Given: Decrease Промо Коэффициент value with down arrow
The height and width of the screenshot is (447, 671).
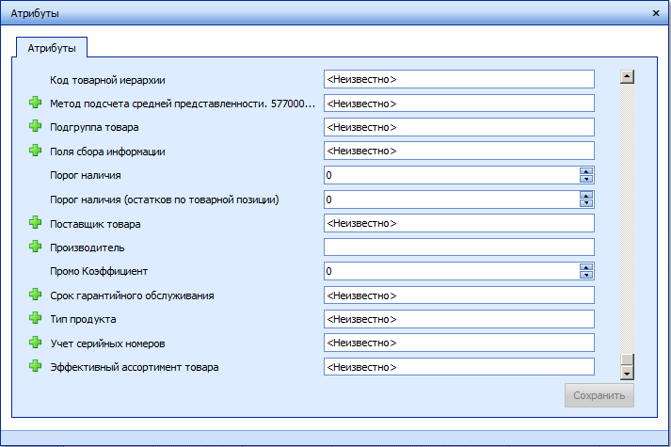Looking at the screenshot, I should [x=586, y=275].
